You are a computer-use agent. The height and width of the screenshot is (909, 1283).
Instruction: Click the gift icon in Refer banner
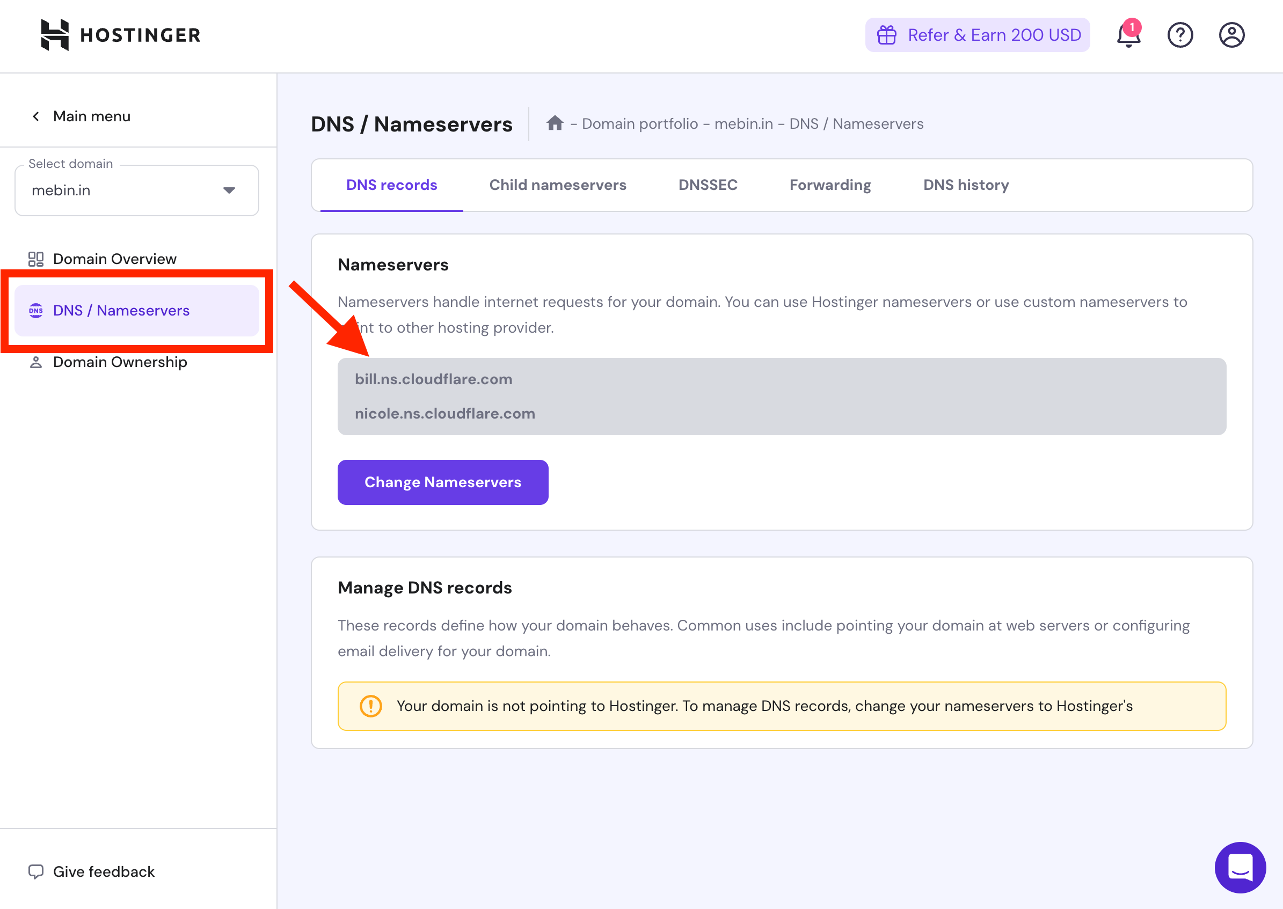(x=886, y=35)
